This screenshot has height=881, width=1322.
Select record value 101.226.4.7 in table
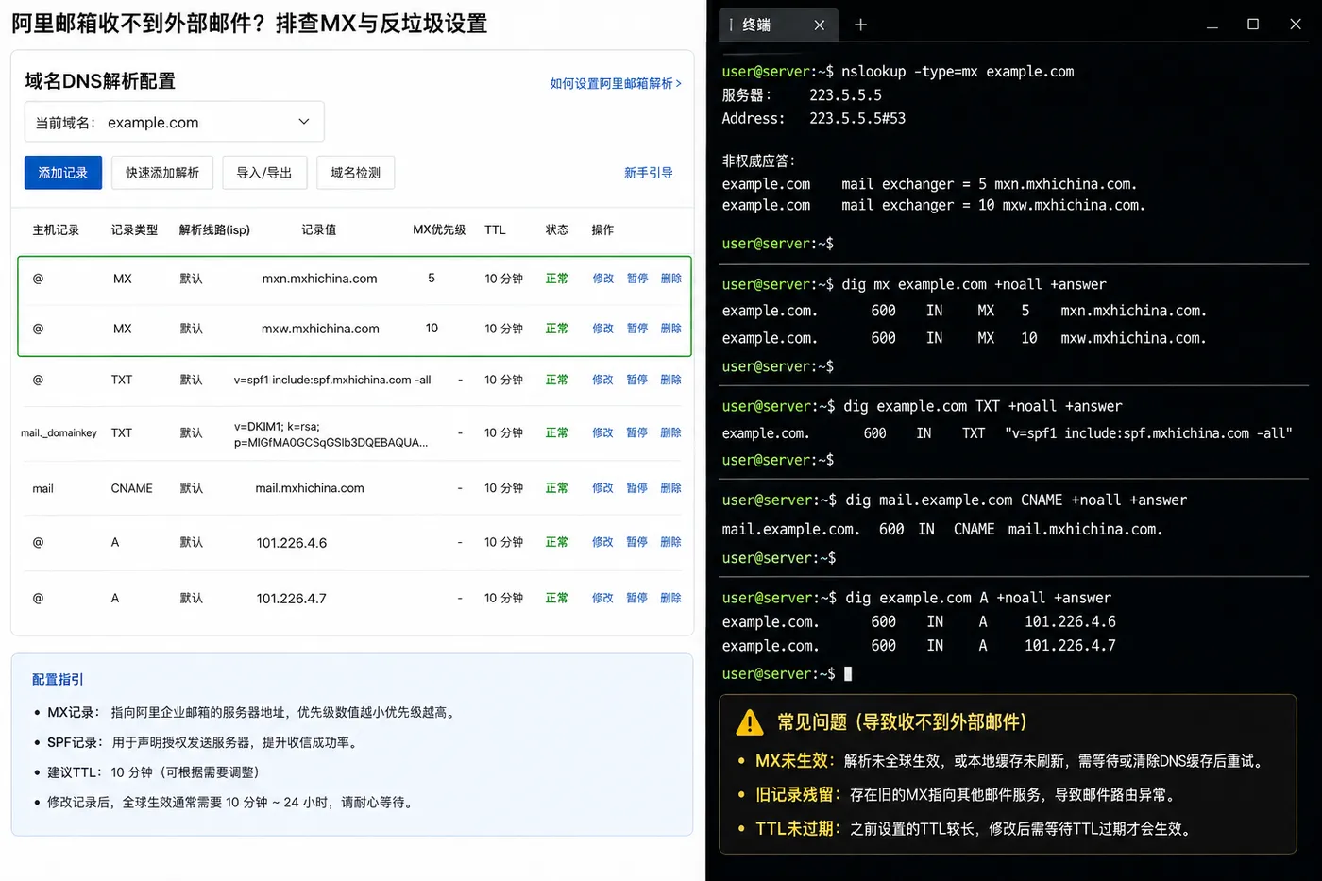(x=292, y=599)
